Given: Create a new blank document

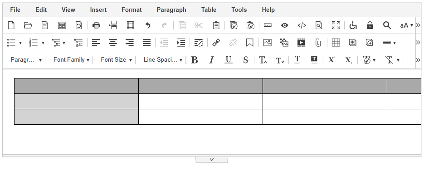Looking at the screenshot, I should (11, 25).
